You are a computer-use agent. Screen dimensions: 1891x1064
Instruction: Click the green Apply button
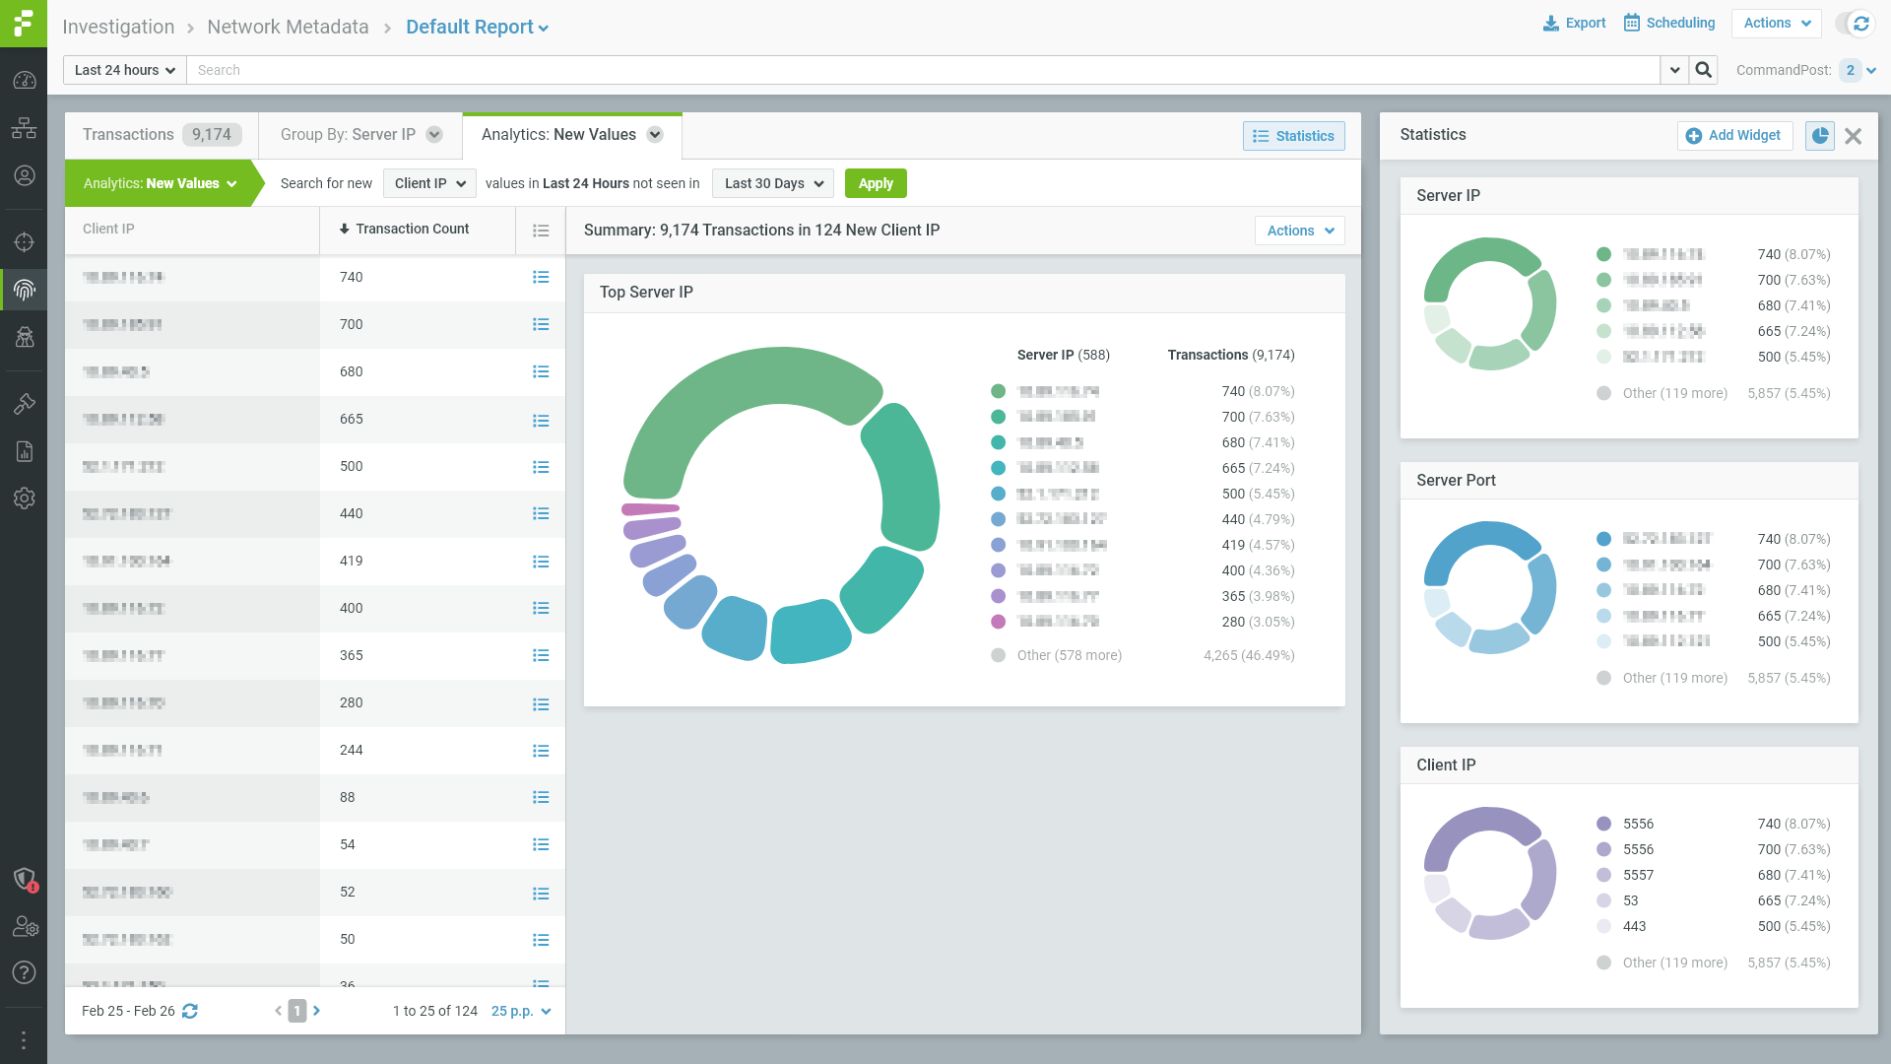tap(875, 183)
